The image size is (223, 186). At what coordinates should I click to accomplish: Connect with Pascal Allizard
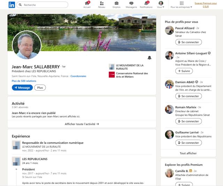(x=188, y=42)
